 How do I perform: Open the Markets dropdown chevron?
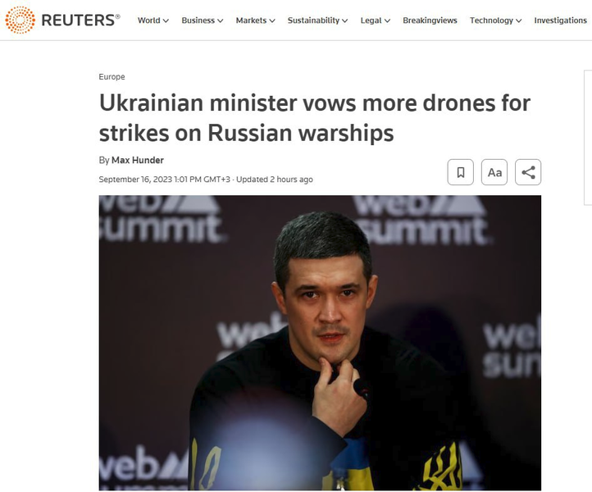[272, 20]
